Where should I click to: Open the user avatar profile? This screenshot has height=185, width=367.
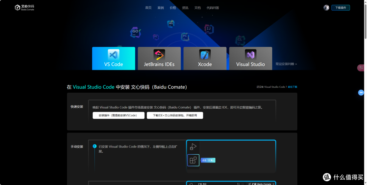[x=326, y=8]
